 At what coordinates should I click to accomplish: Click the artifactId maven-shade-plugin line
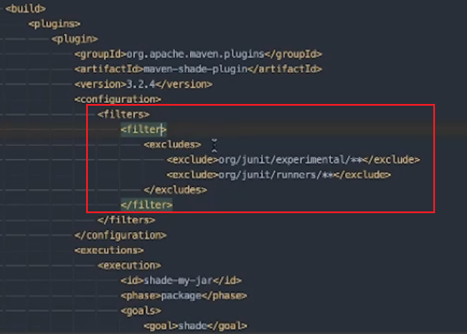pos(198,69)
